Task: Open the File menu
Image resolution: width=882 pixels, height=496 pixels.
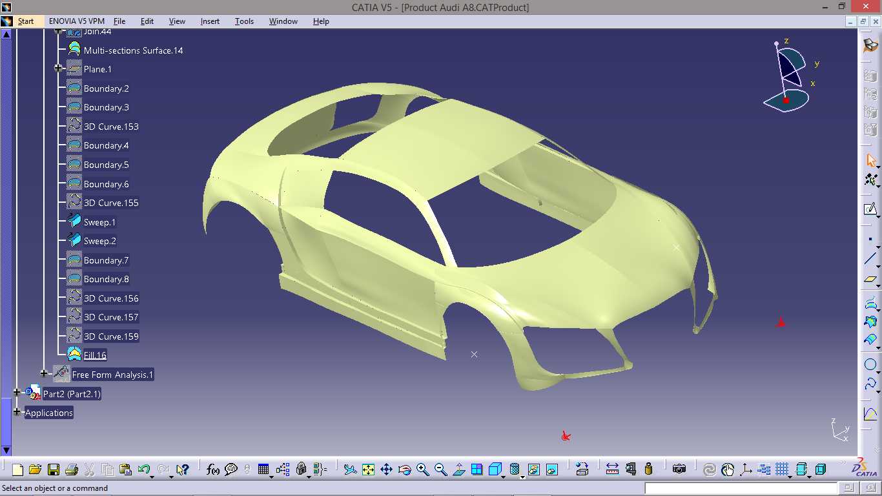Action: point(119,21)
